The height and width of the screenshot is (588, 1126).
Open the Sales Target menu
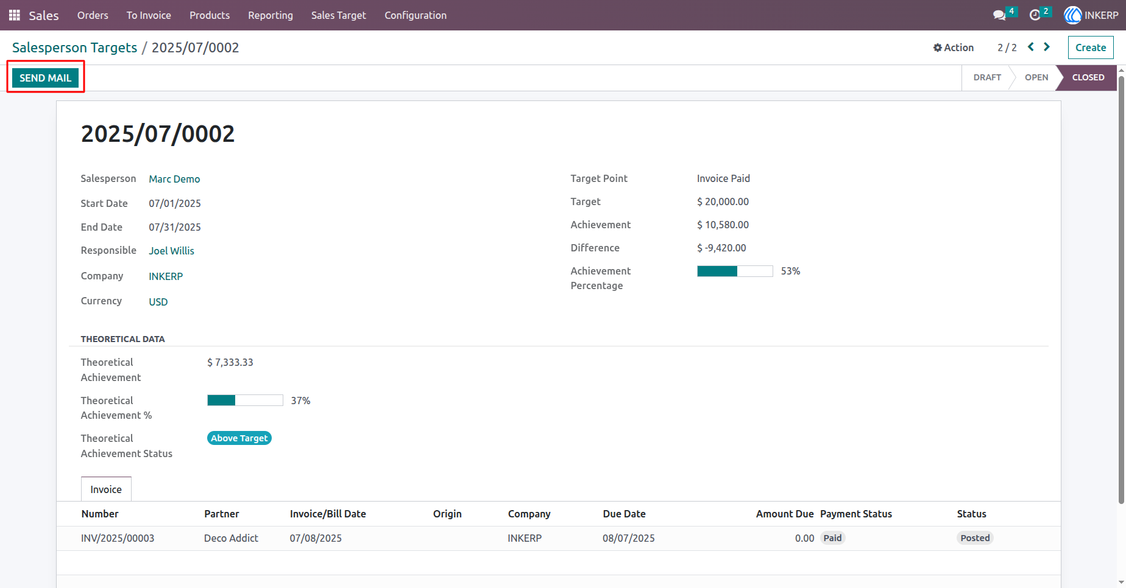click(339, 15)
